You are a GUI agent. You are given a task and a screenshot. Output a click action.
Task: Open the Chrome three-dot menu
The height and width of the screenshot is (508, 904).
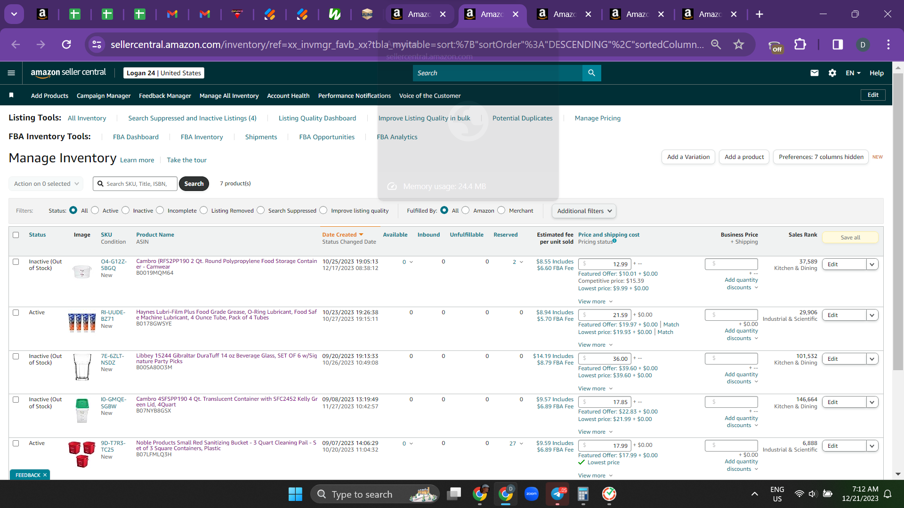[x=888, y=44]
